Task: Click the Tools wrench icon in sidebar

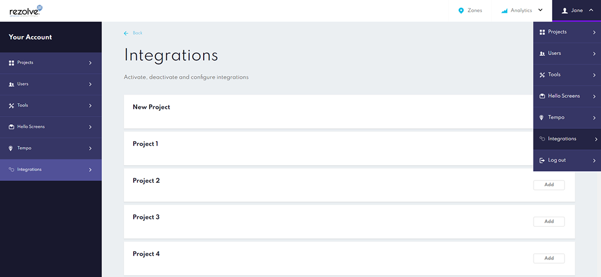Action: pos(11,105)
